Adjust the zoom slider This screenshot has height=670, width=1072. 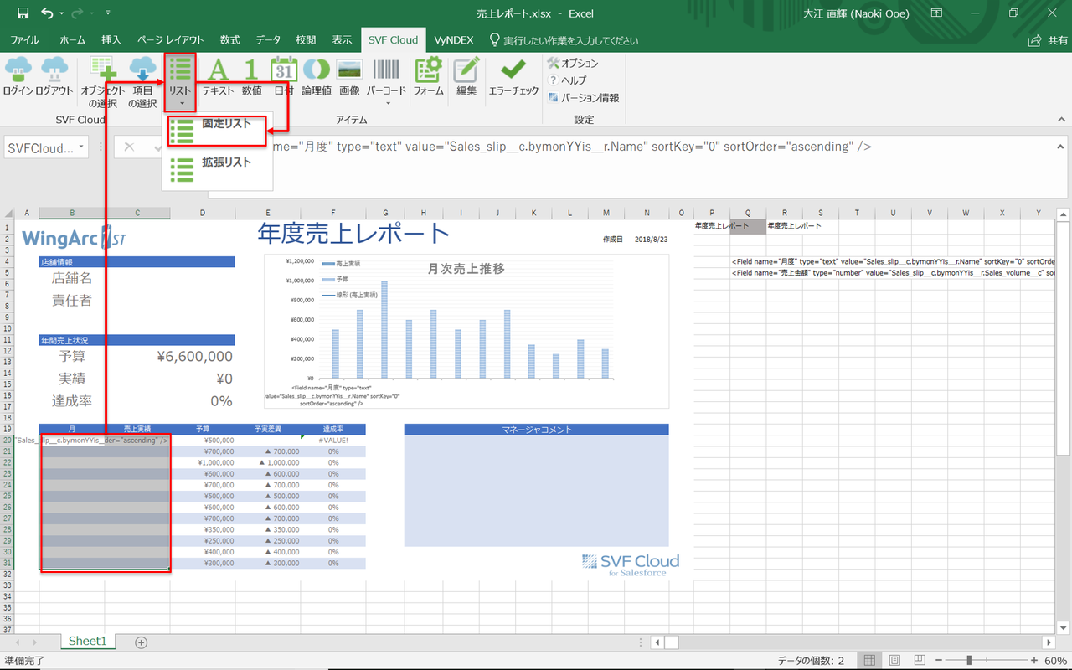pyautogui.click(x=969, y=661)
